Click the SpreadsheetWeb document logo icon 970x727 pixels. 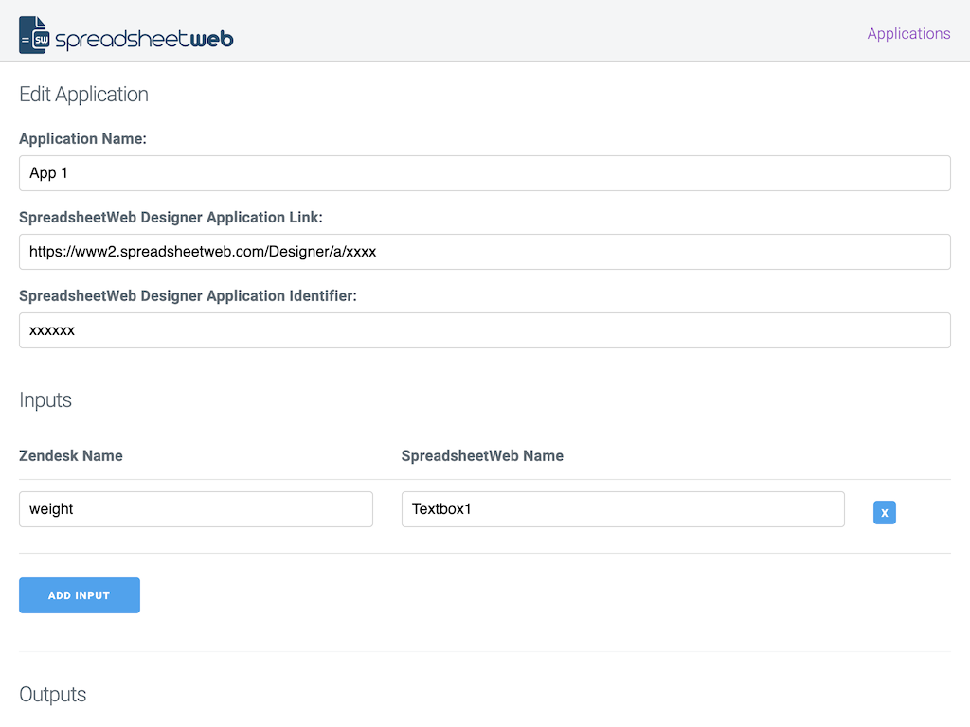(35, 35)
